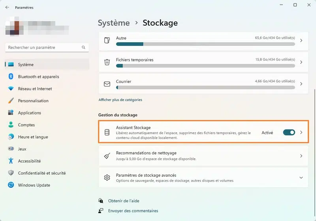Image resolution: width=316 pixels, height=221 pixels.
Task: Click the back arrow in title bar
Action: [7, 7]
